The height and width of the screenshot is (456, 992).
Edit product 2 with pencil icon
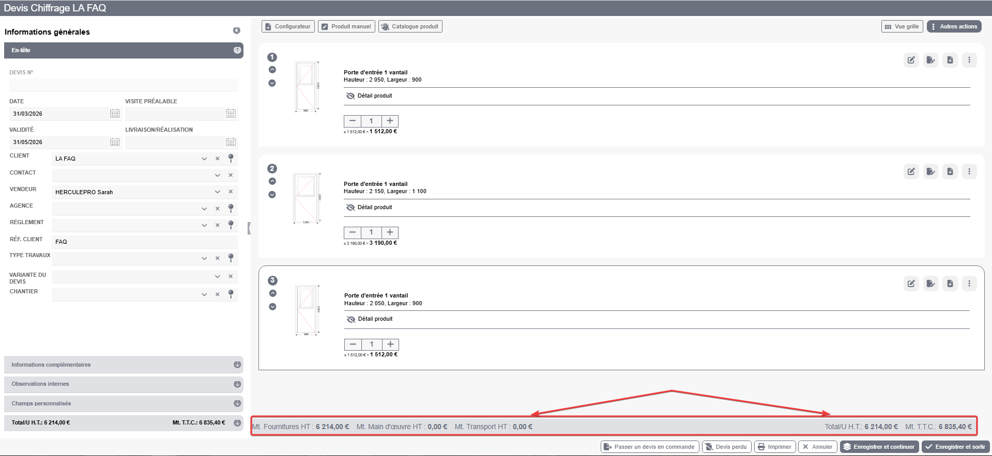click(911, 171)
